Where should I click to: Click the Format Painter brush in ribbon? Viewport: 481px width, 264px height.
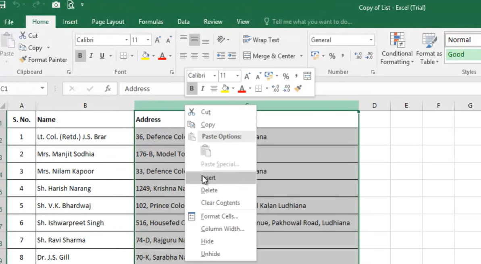pyautogui.click(x=23, y=60)
